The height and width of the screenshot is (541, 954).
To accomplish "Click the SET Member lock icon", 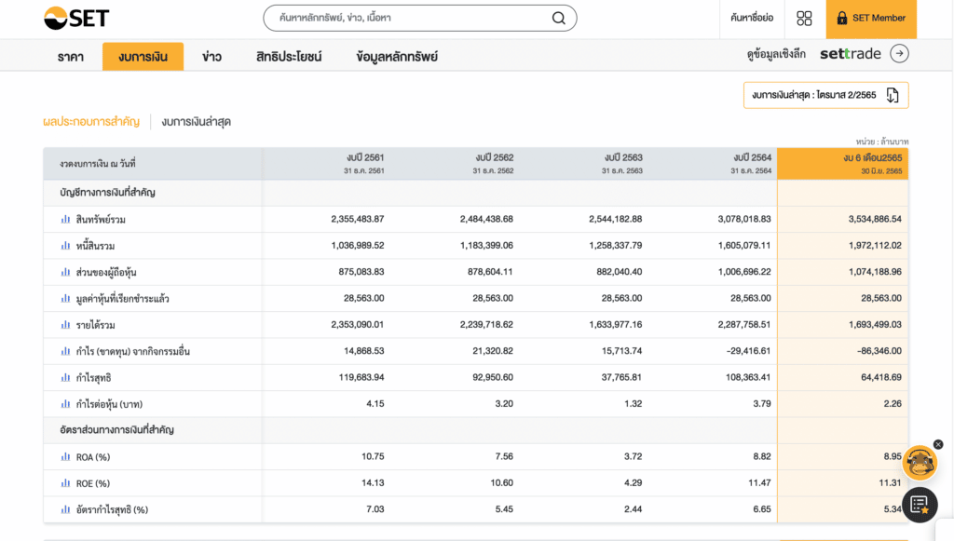I will point(842,19).
